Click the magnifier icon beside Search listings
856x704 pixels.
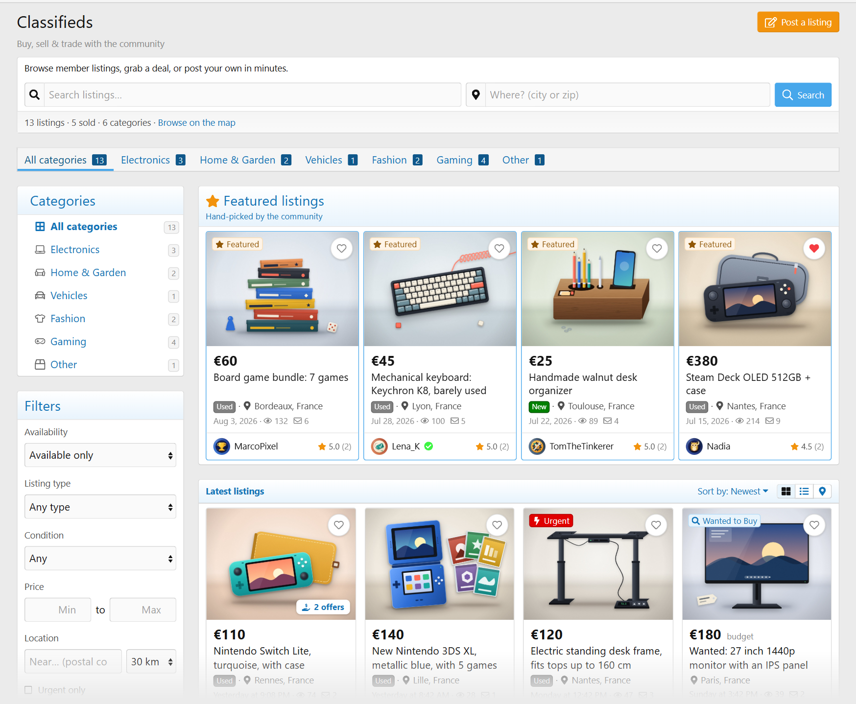pos(34,95)
